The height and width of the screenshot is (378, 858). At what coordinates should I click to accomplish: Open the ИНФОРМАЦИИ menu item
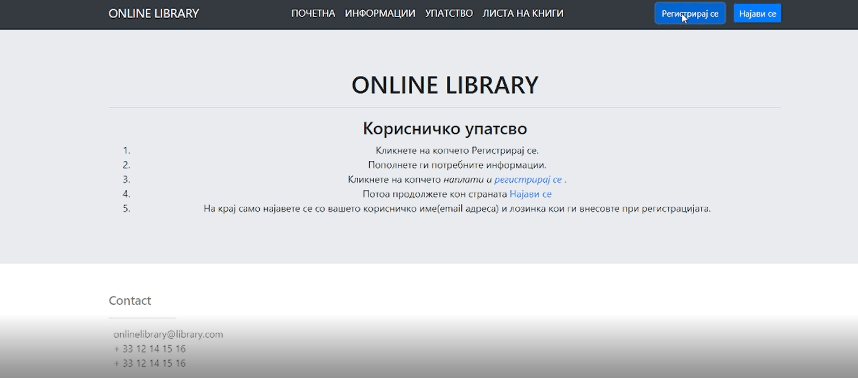coord(380,13)
